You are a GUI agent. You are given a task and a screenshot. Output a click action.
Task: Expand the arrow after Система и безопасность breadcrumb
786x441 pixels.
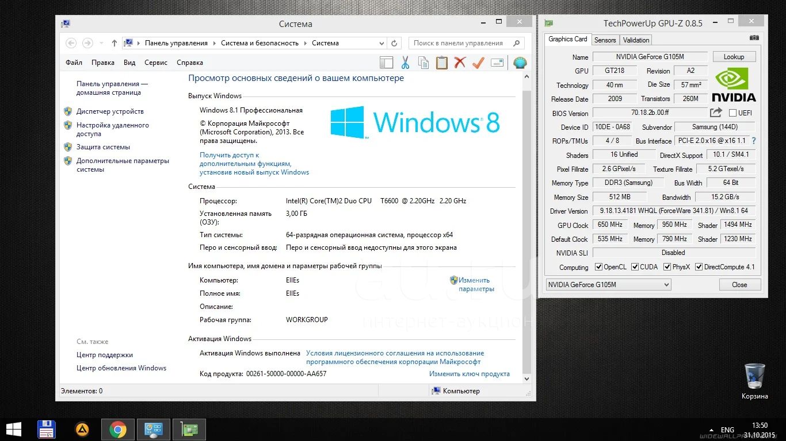tap(305, 43)
